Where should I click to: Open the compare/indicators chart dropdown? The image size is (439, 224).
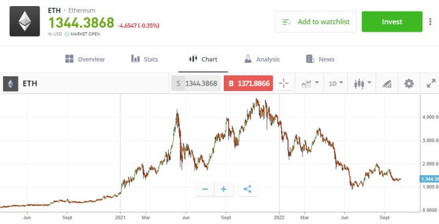point(309,84)
